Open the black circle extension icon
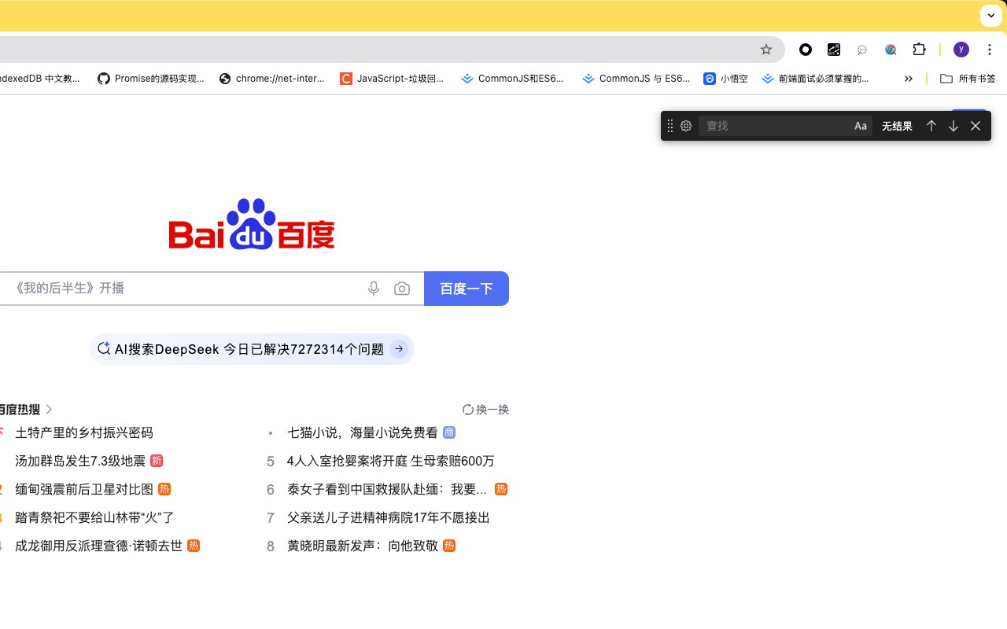This screenshot has width=1007, height=629. [806, 50]
